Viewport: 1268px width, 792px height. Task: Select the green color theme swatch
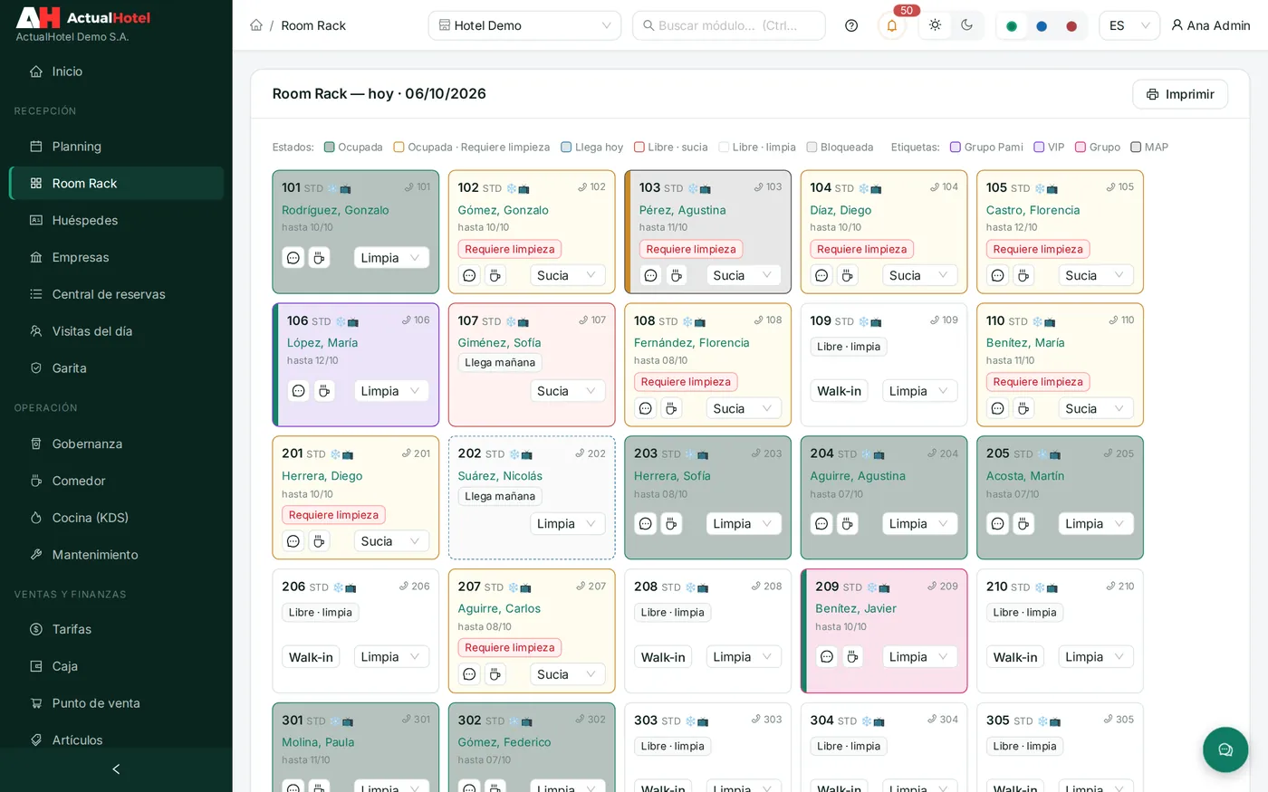click(x=1012, y=26)
